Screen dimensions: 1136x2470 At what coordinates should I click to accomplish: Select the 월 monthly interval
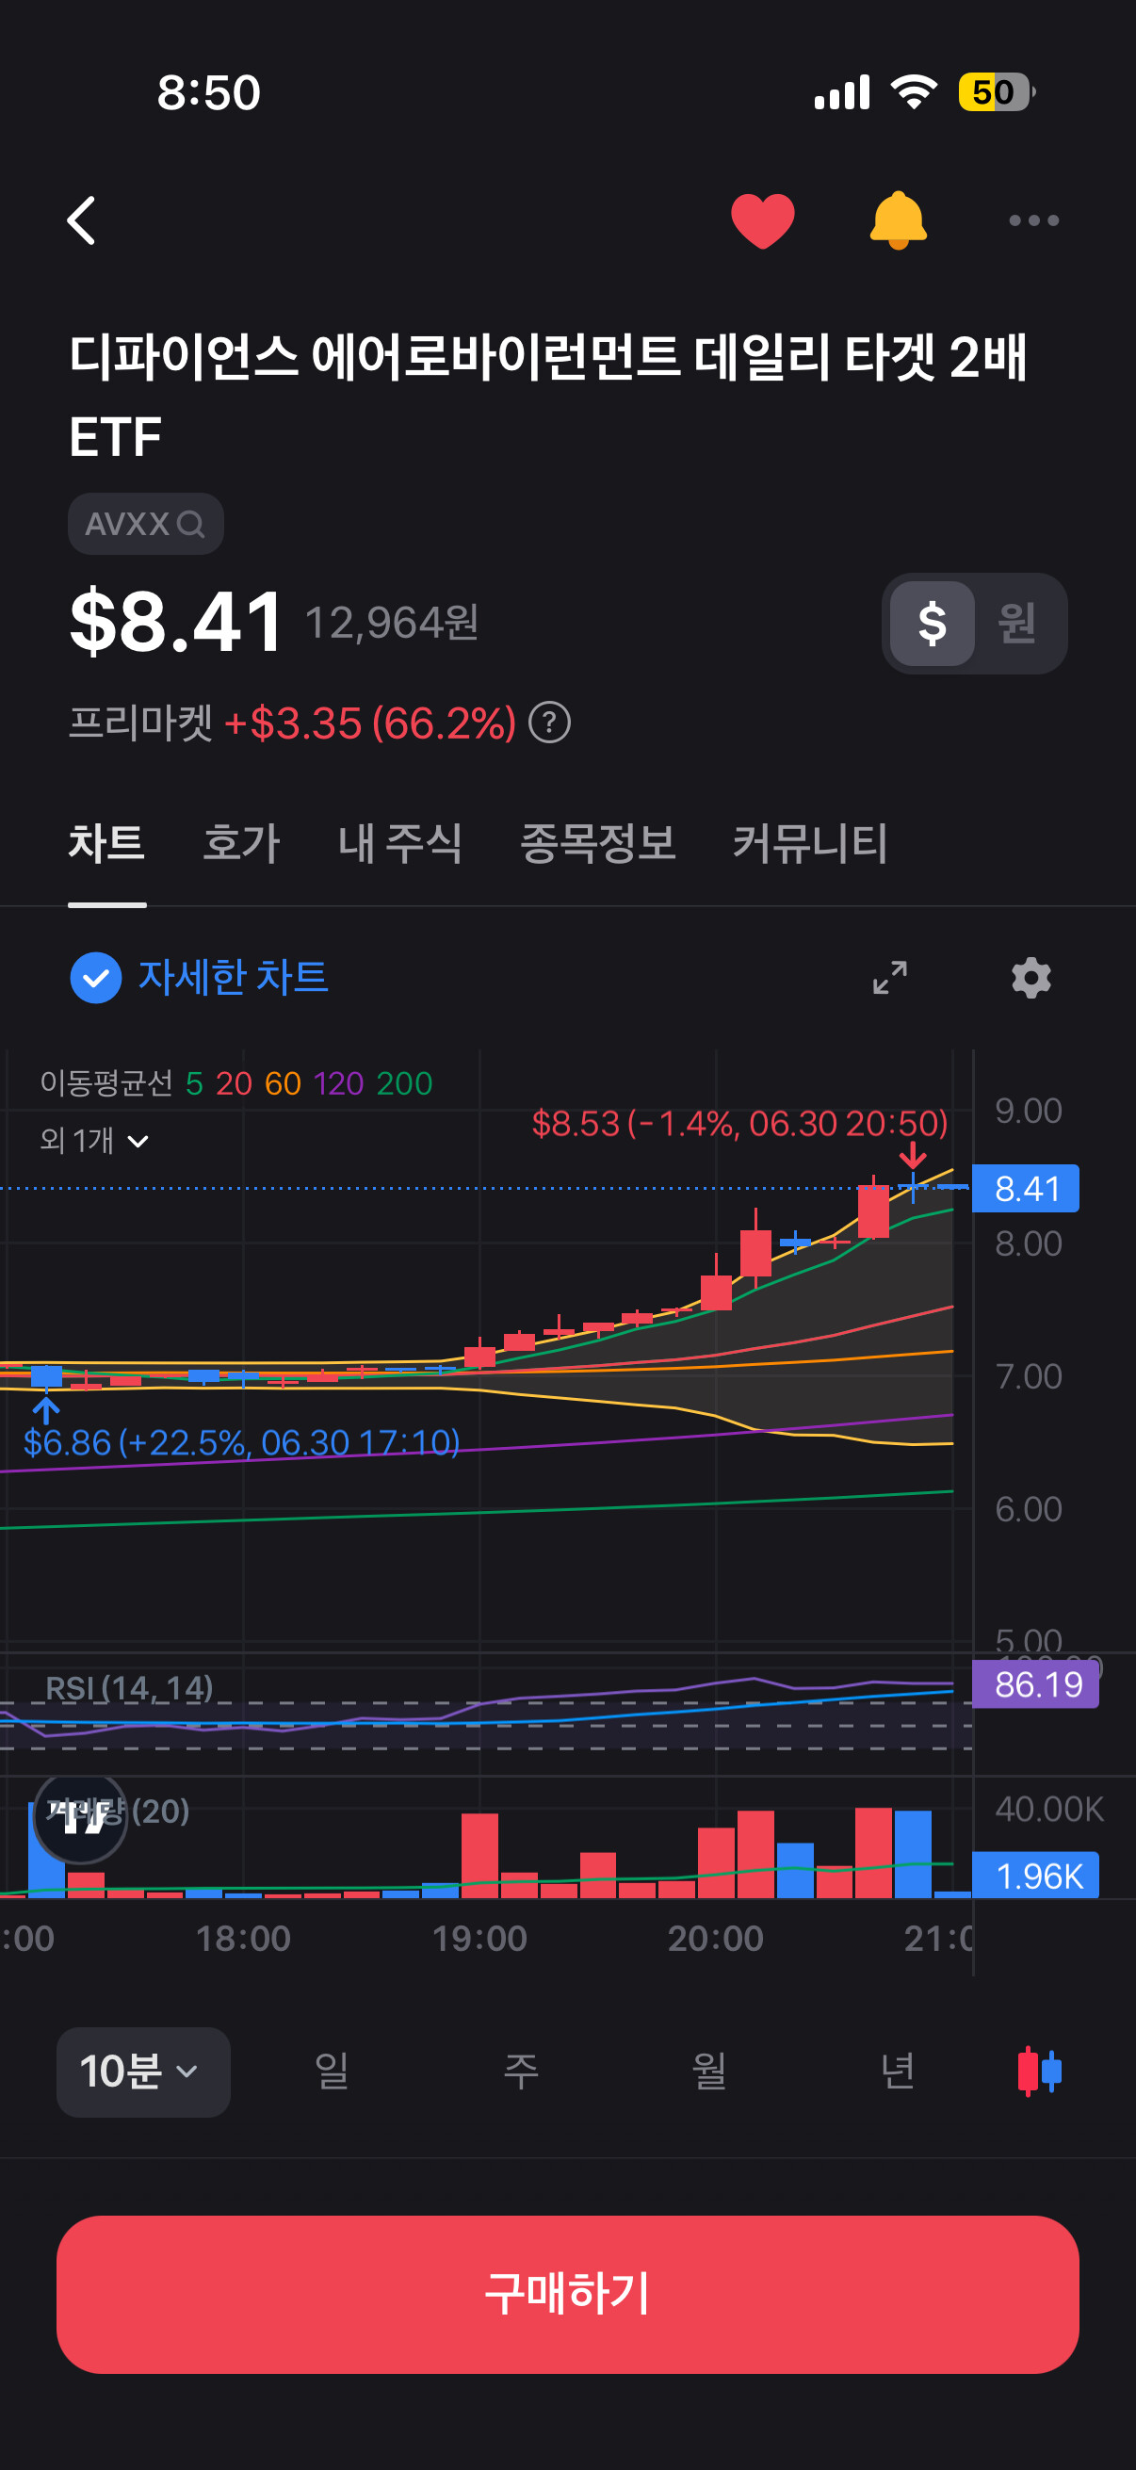click(x=709, y=2072)
